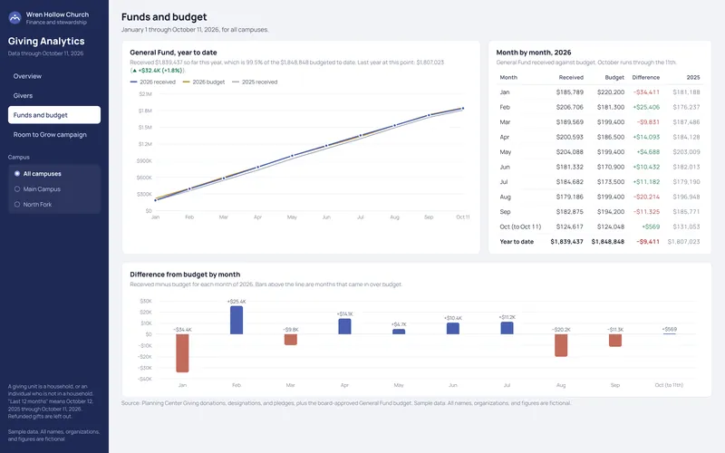Choose Main Campus radio option

17,189
